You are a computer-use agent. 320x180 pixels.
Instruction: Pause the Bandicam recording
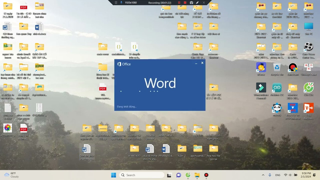179,3
